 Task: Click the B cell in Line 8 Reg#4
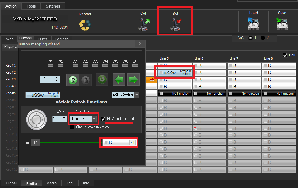point(279,86)
